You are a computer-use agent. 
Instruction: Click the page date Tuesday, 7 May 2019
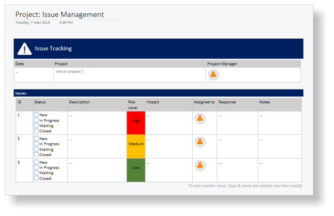(33, 23)
